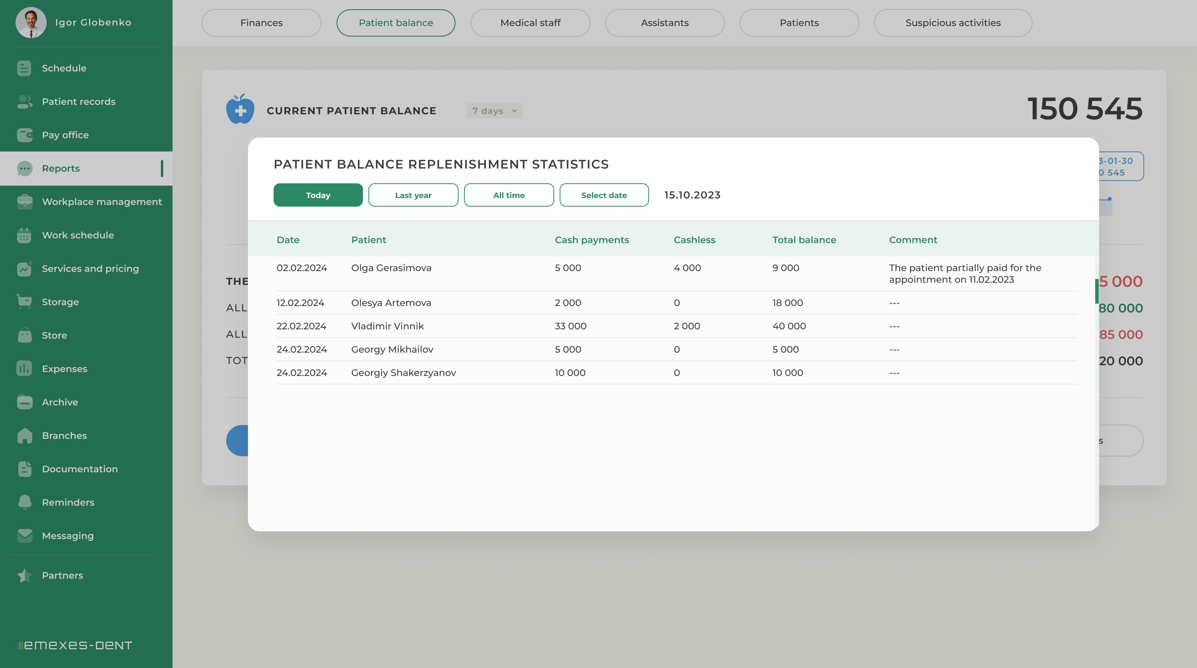Click the 18 000 total balance value
The height and width of the screenshot is (668, 1197).
click(x=787, y=303)
